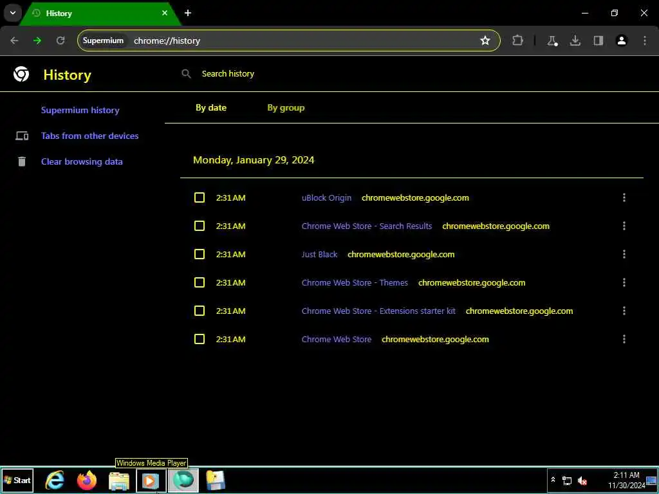Open actions menu for Extensions starter kit
This screenshot has height=494, width=659.
point(624,311)
